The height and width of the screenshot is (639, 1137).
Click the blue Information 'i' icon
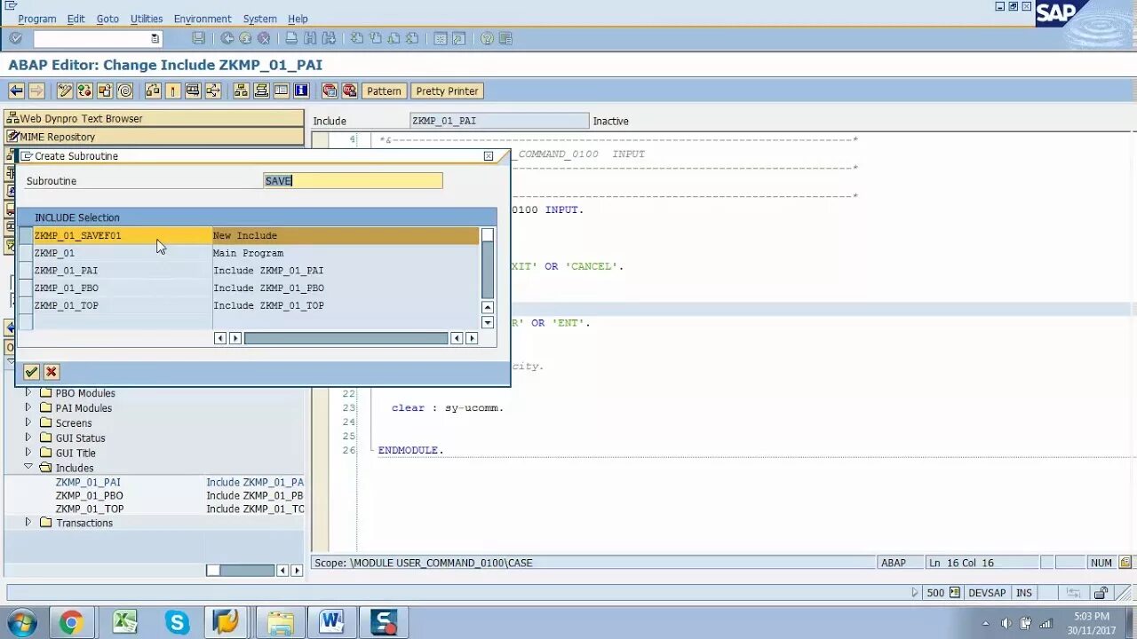(301, 91)
